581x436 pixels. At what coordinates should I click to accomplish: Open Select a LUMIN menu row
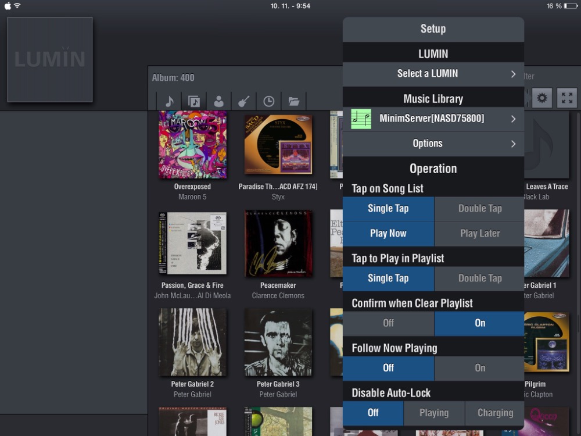(x=433, y=74)
